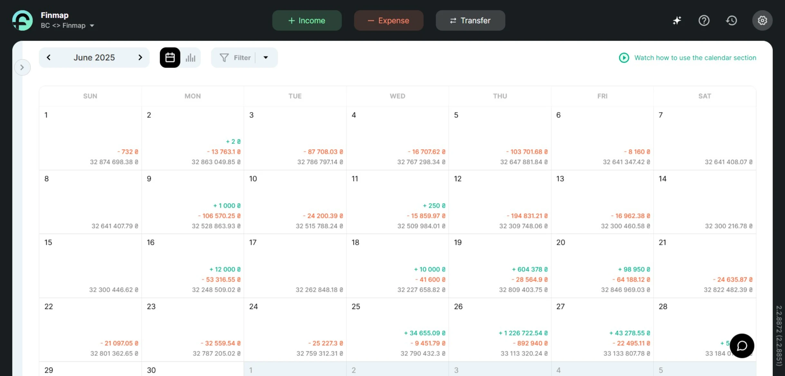Create a Transfer
Screen dimensions: 785x376
(x=470, y=20)
